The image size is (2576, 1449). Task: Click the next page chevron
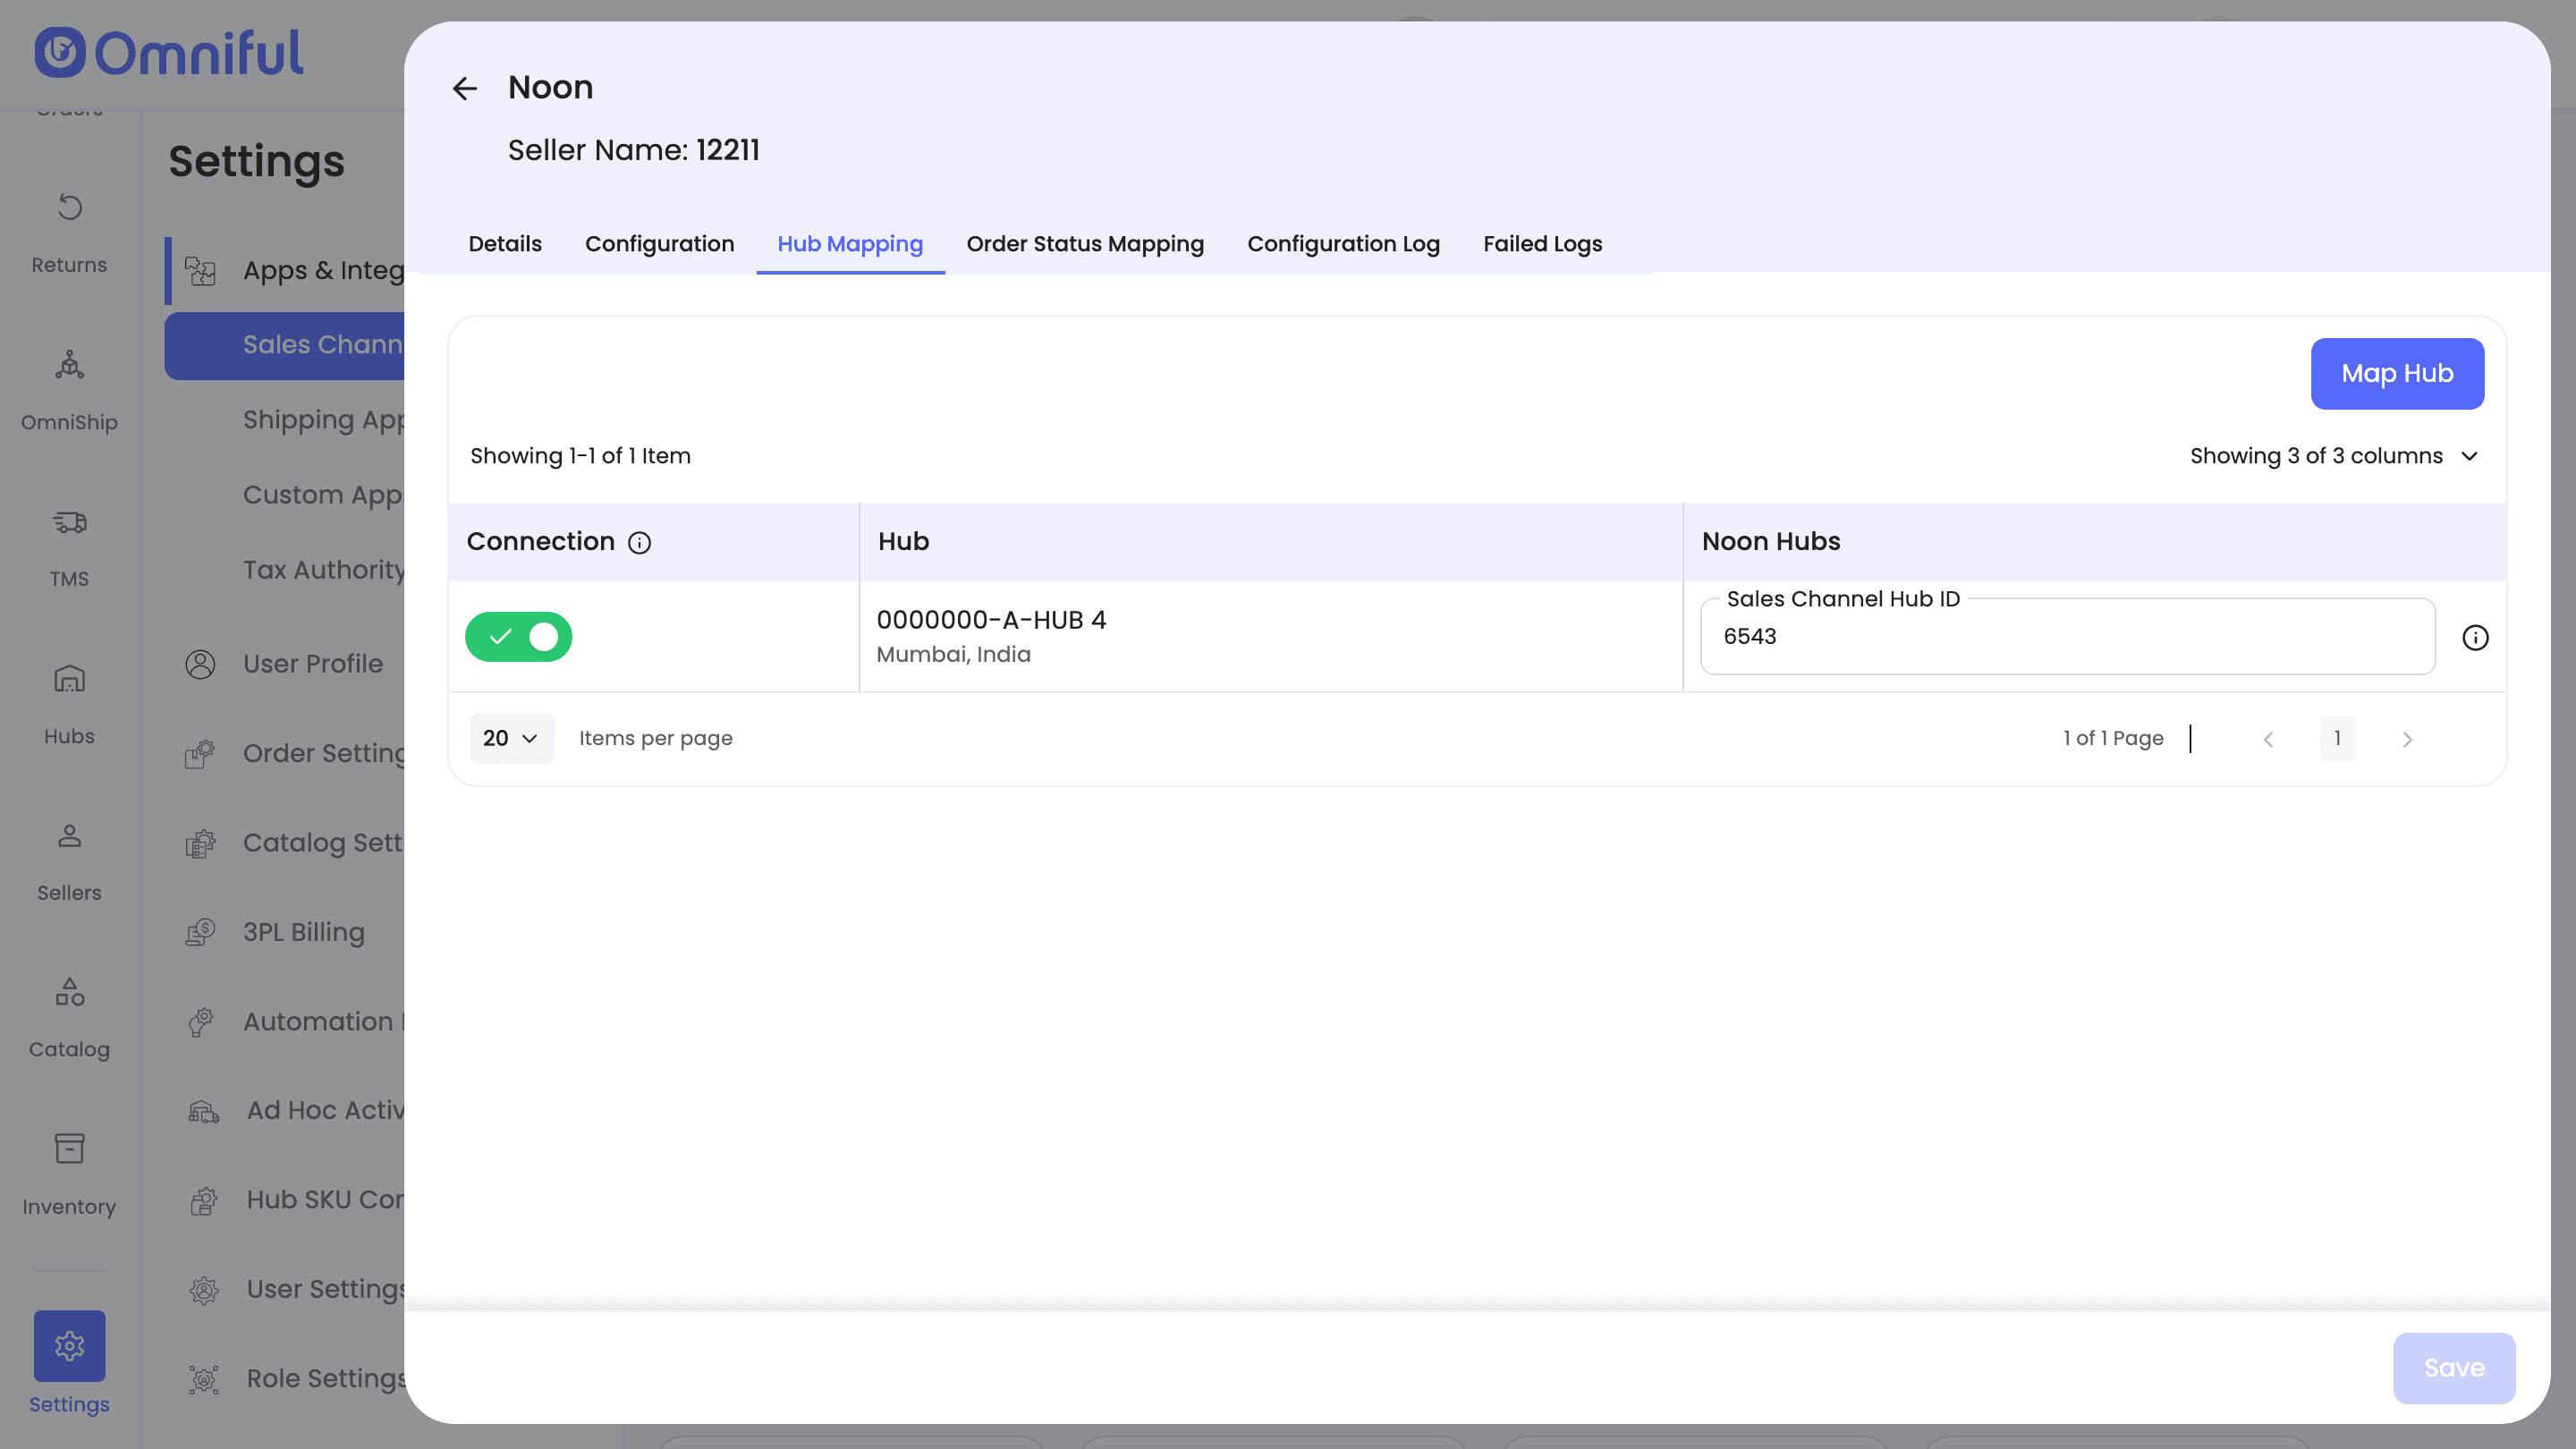[2407, 740]
